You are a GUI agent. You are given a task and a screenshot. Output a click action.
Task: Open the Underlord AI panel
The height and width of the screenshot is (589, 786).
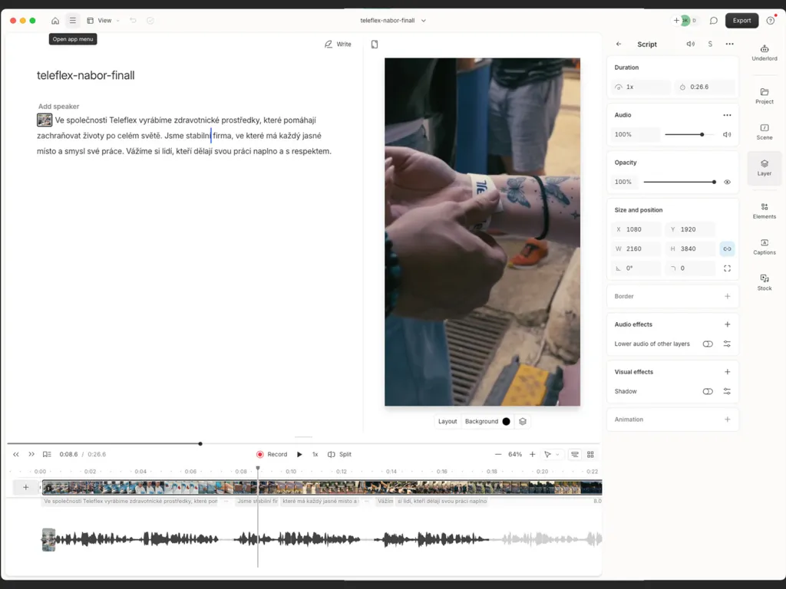[x=764, y=53]
